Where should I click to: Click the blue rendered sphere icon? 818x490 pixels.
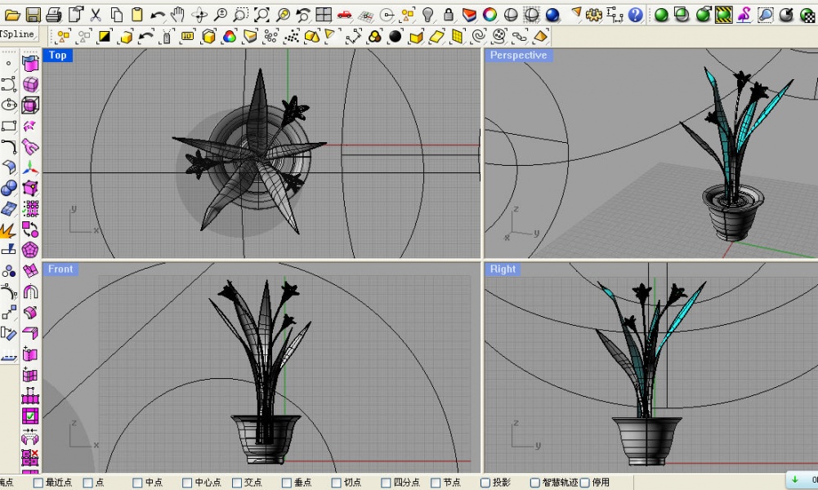point(552,15)
